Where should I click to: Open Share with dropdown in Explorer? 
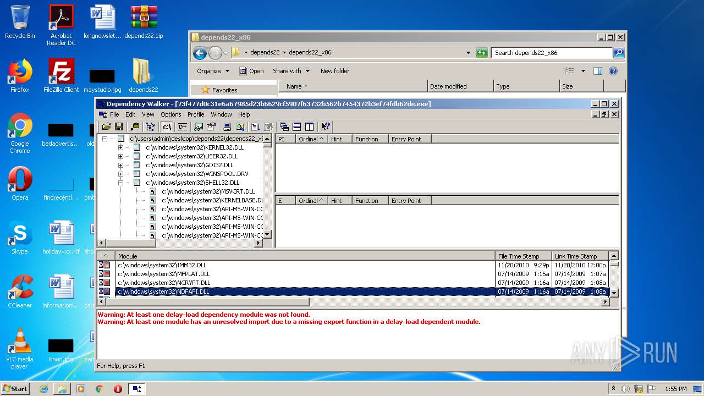pos(291,71)
